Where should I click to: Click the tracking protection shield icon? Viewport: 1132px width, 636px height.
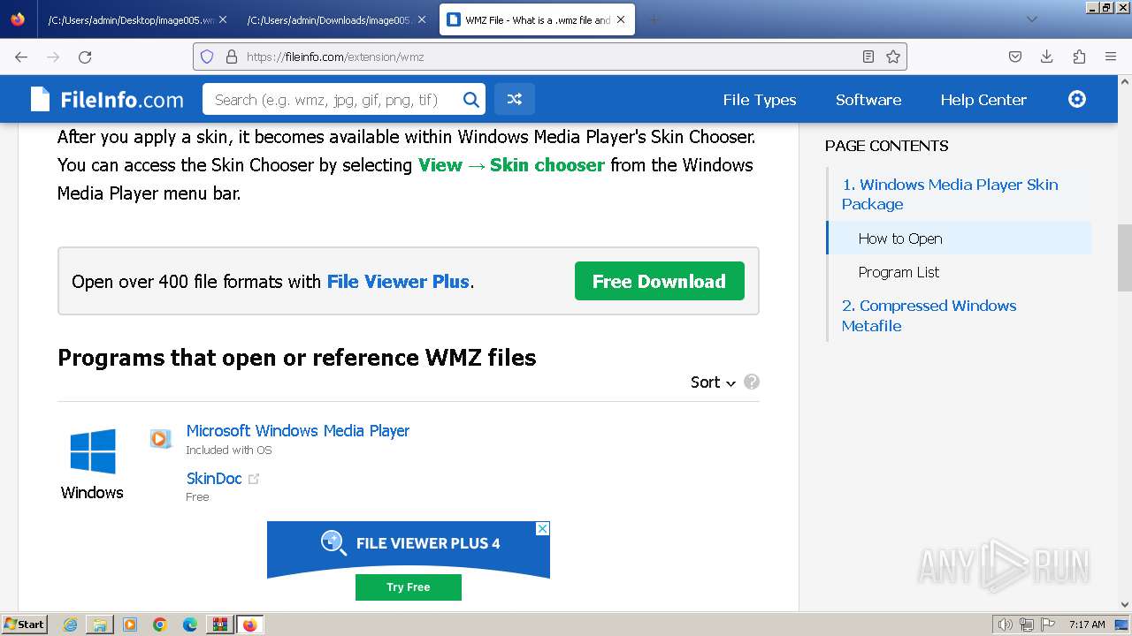point(207,57)
